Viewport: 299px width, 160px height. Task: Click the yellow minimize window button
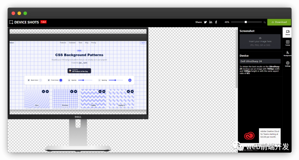19,13
